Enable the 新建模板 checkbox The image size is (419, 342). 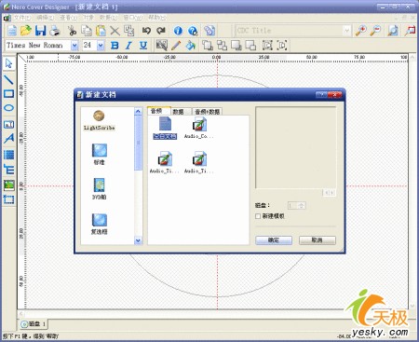coord(258,216)
